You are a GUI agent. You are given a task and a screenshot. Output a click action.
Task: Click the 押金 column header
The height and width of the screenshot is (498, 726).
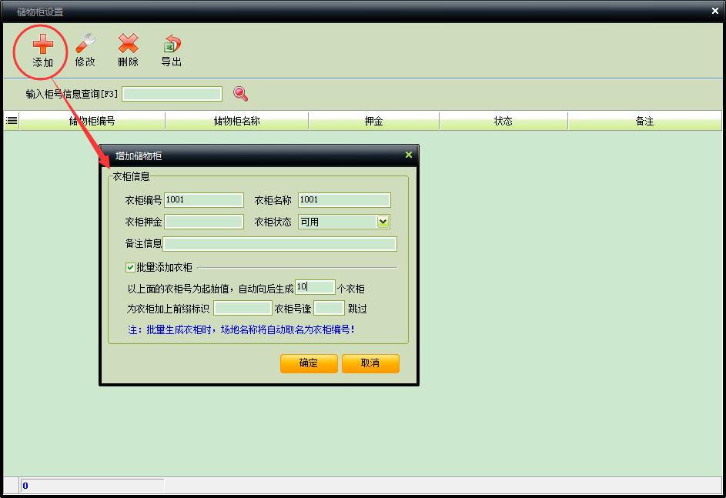coord(373,122)
